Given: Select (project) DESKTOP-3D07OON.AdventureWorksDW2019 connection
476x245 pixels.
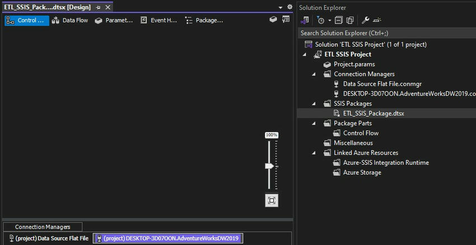Looking at the screenshot, I should tap(168, 238).
